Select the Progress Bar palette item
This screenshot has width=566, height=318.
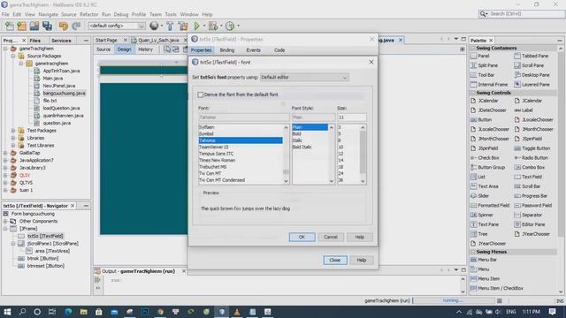pos(531,196)
